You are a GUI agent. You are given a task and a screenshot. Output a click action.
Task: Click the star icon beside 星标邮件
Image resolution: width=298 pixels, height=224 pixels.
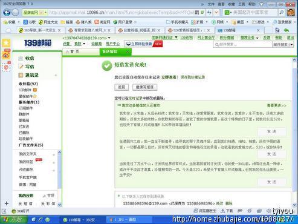pos(35,96)
